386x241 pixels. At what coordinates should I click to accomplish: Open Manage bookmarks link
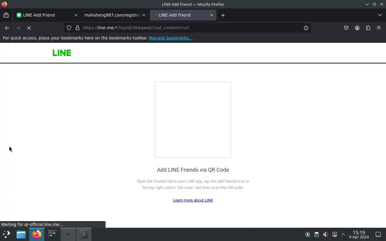coord(171,38)
